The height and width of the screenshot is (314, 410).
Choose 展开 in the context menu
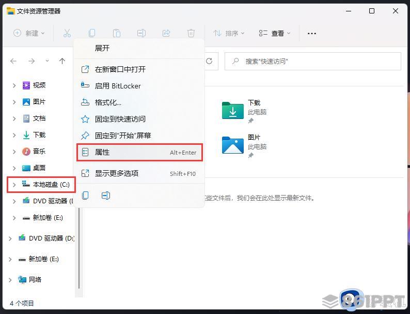coord(139,48)
